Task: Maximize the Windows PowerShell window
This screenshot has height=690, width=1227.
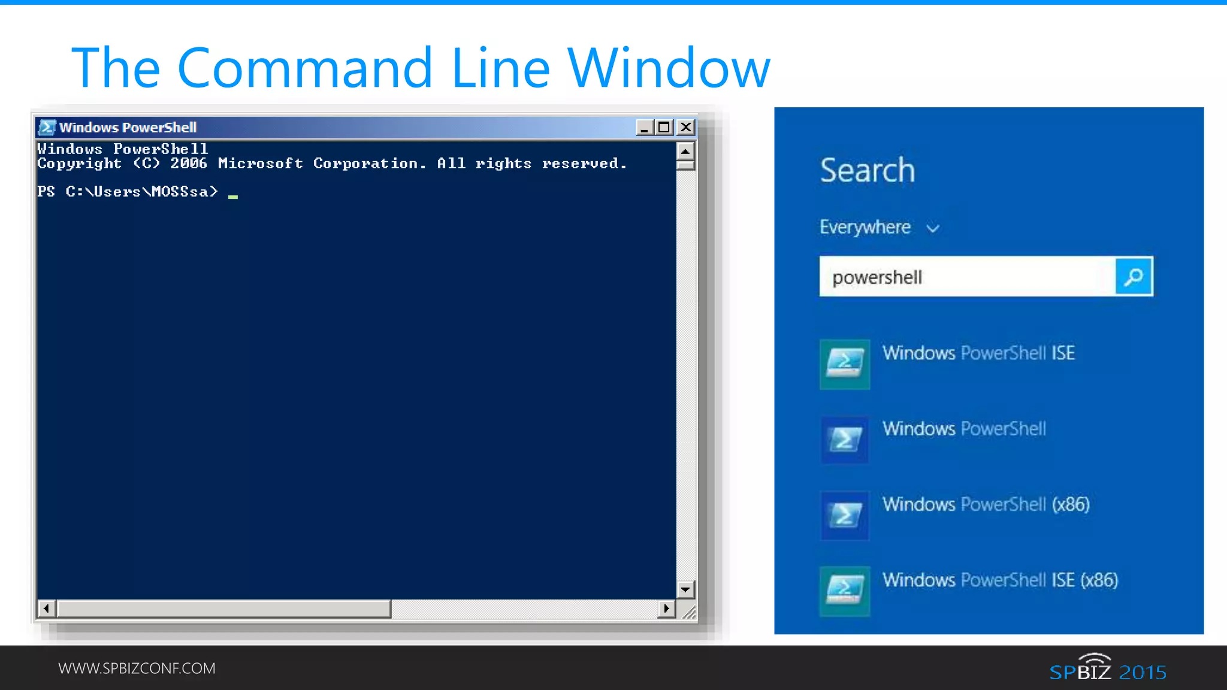Action: 664,127
